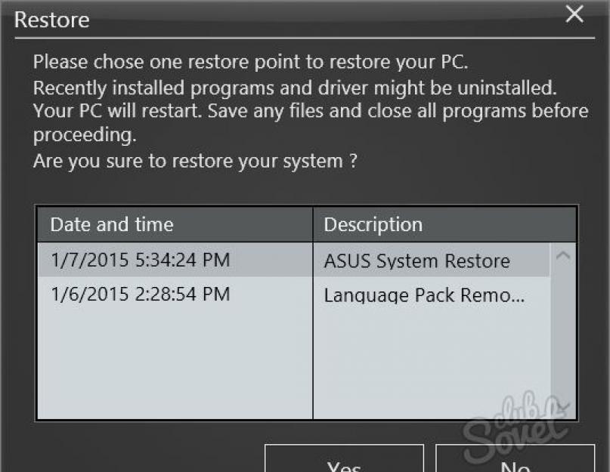Click the restore list's vertical scrollbar track

pyautogui.click(x=562, y=332)
